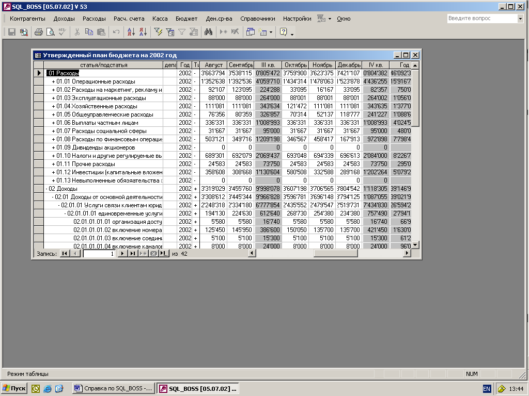Image resolution: width=529 pixels, height=396 pixels.
Task: Sort records descending with the Я-А icon
Action: click(x=143, y=32)
